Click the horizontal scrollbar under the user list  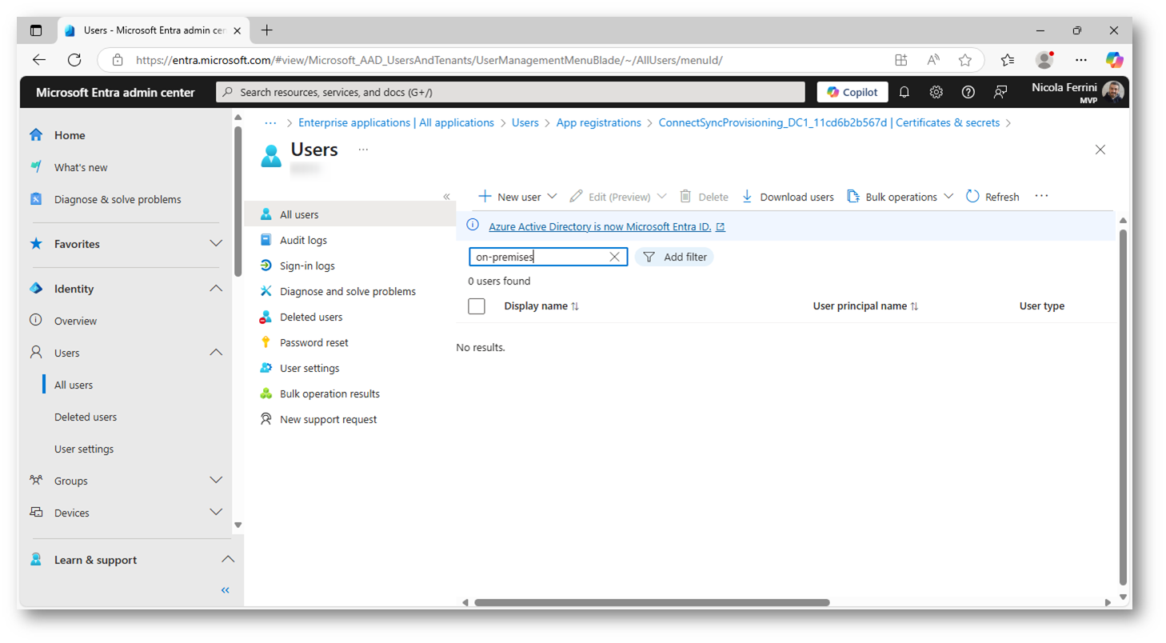click(x=652, y=602)
